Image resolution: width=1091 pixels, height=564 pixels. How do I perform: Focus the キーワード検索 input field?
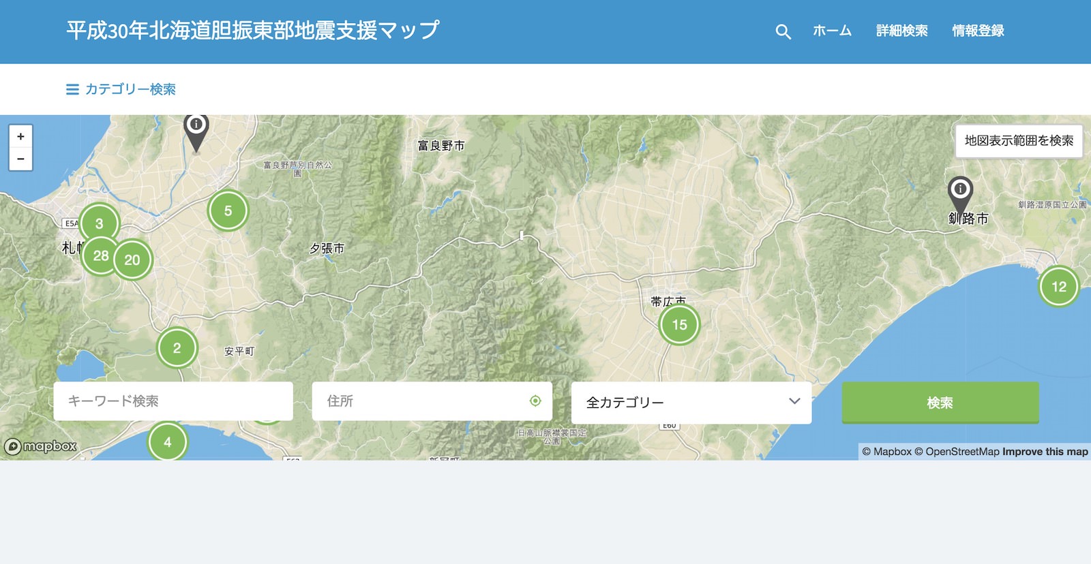[x=173, y=401]
